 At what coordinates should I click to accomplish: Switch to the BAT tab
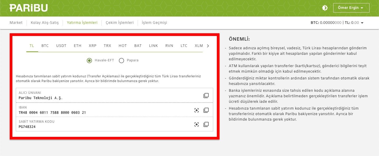click(x=138, y=46)
